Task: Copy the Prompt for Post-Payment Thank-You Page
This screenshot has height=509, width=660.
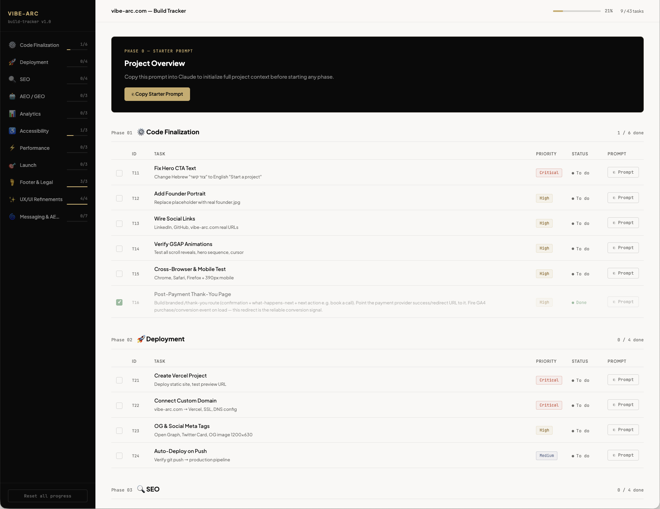Action: pyautogui.click(x=623, y=302)
